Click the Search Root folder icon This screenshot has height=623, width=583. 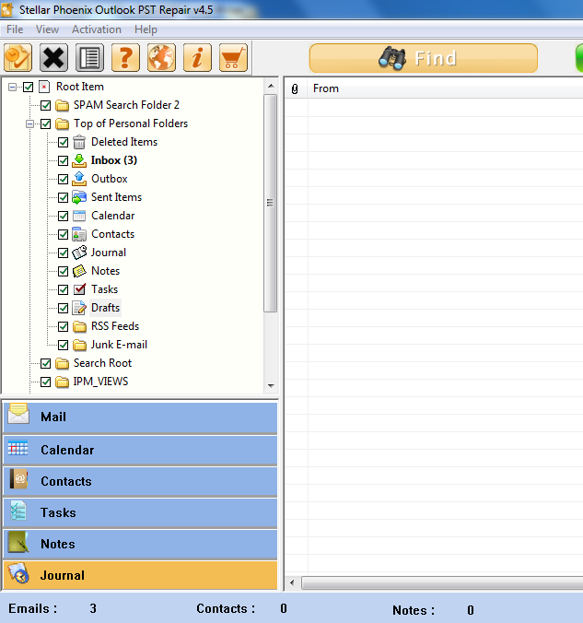(x=62, y=363)
